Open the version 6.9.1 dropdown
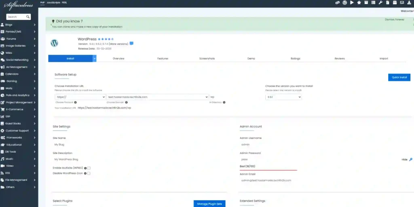 pyautogui.click(x=283, y=97)
